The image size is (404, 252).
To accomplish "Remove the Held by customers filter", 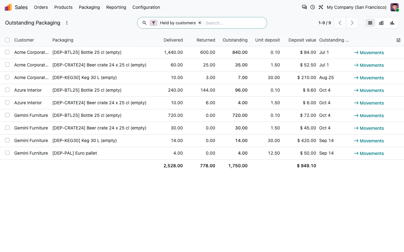I will click(x=200, y=23).
